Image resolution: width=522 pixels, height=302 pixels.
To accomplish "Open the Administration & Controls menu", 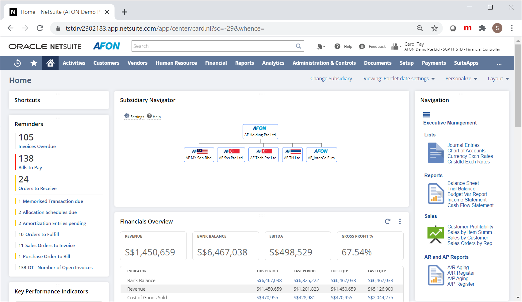I will point(324,63).
